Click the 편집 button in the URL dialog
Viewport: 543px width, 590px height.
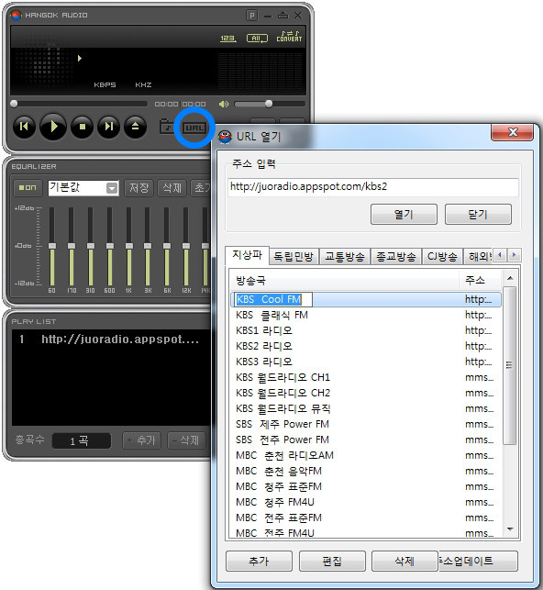(x=332, y=562)
